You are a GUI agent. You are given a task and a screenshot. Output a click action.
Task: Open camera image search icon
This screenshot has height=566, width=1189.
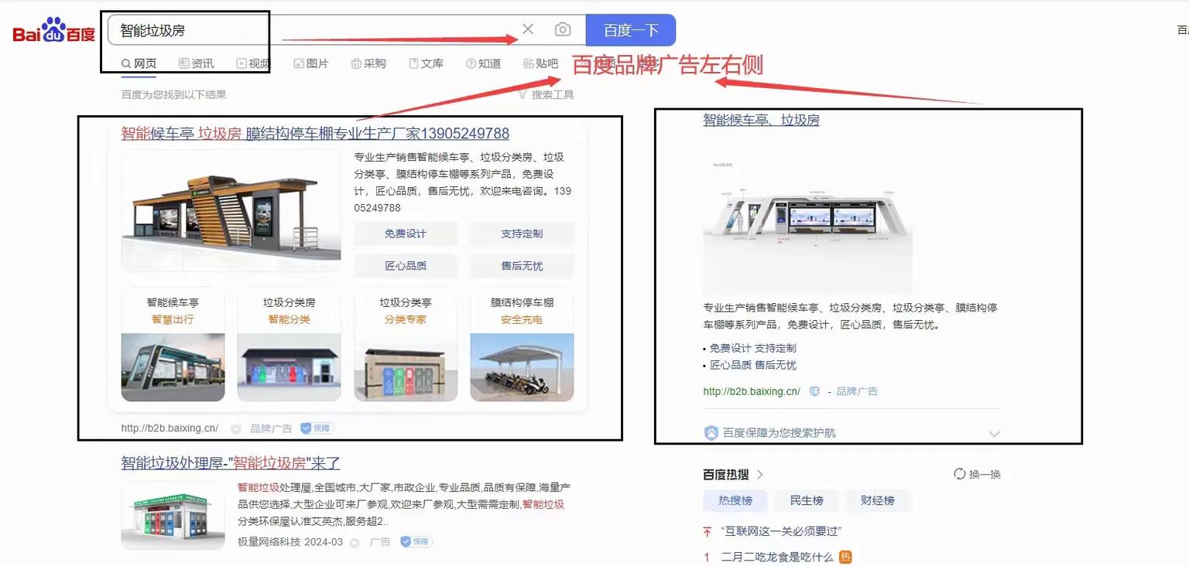point(563,29)
